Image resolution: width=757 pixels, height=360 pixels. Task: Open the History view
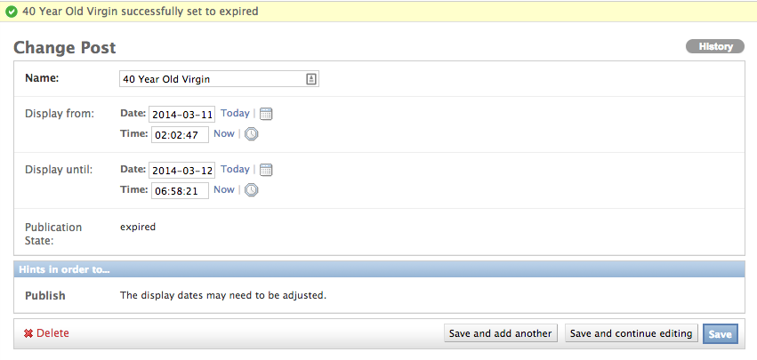click(715, 46)
